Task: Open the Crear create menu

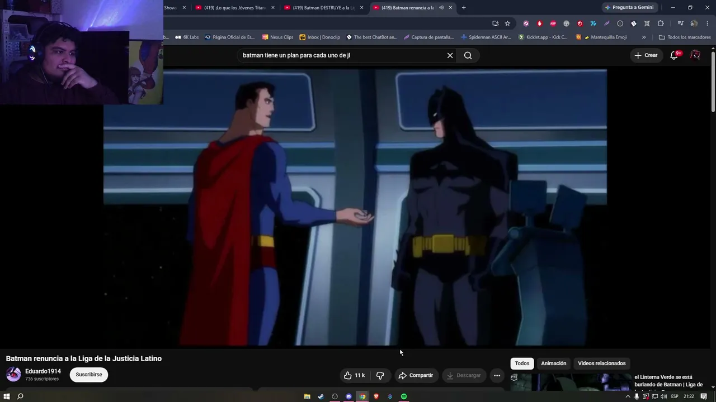Action: pyautogui.click(x=646, y=55)
